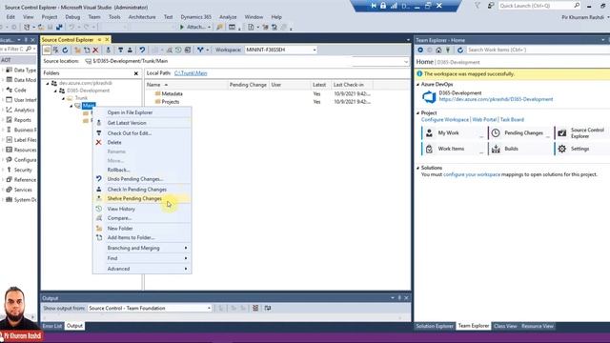Close the Folders pane with its X

pos(136,73)
